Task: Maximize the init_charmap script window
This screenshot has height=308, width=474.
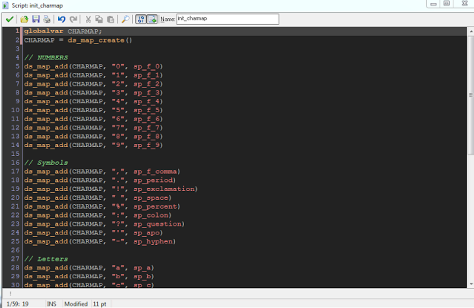Action: [447, 4]
